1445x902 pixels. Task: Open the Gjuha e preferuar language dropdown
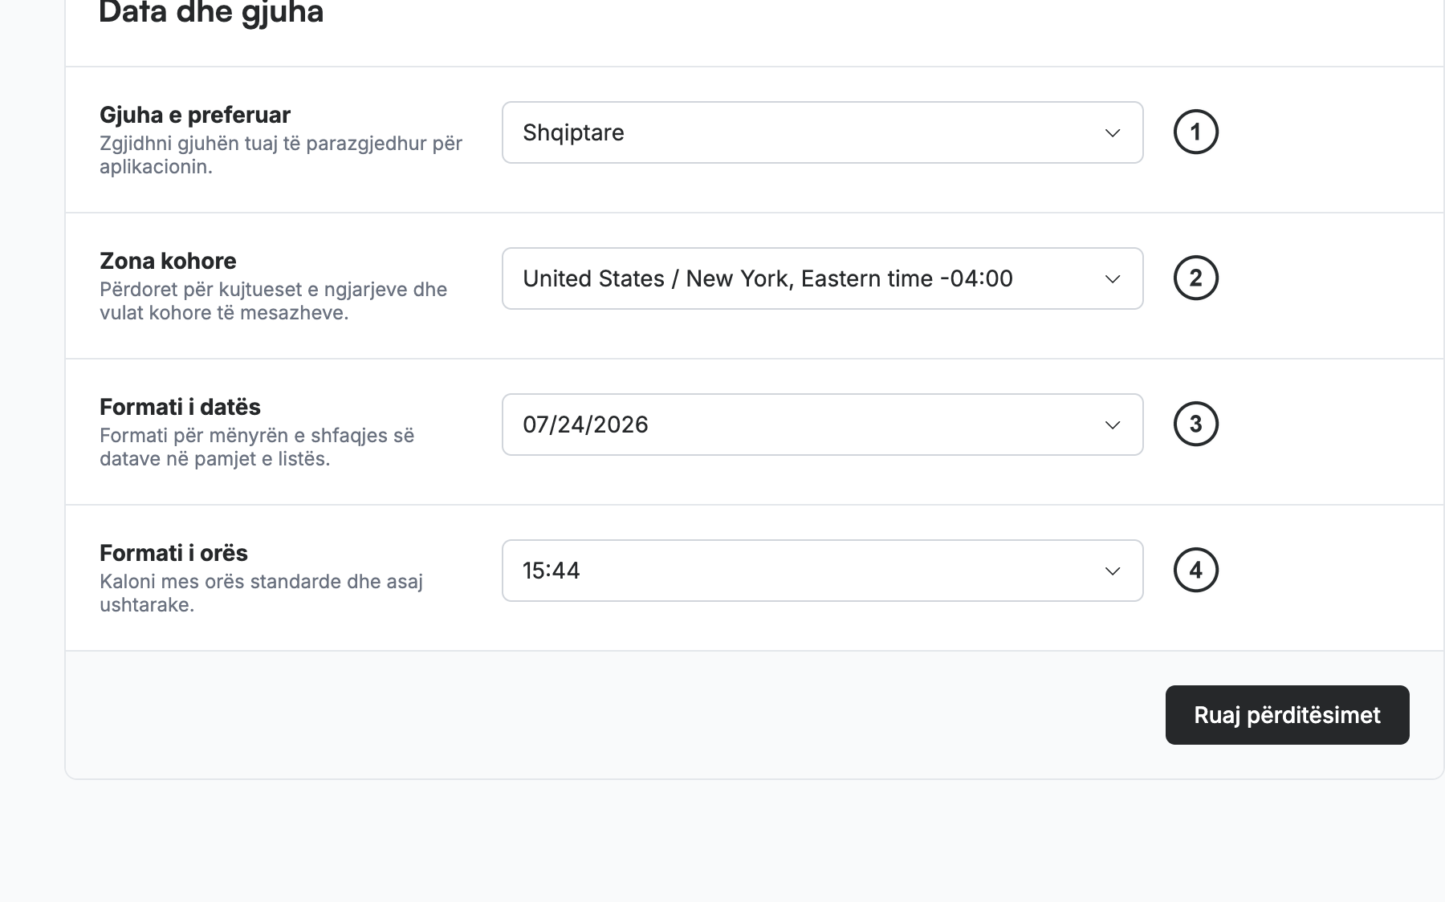coord(823,132)
